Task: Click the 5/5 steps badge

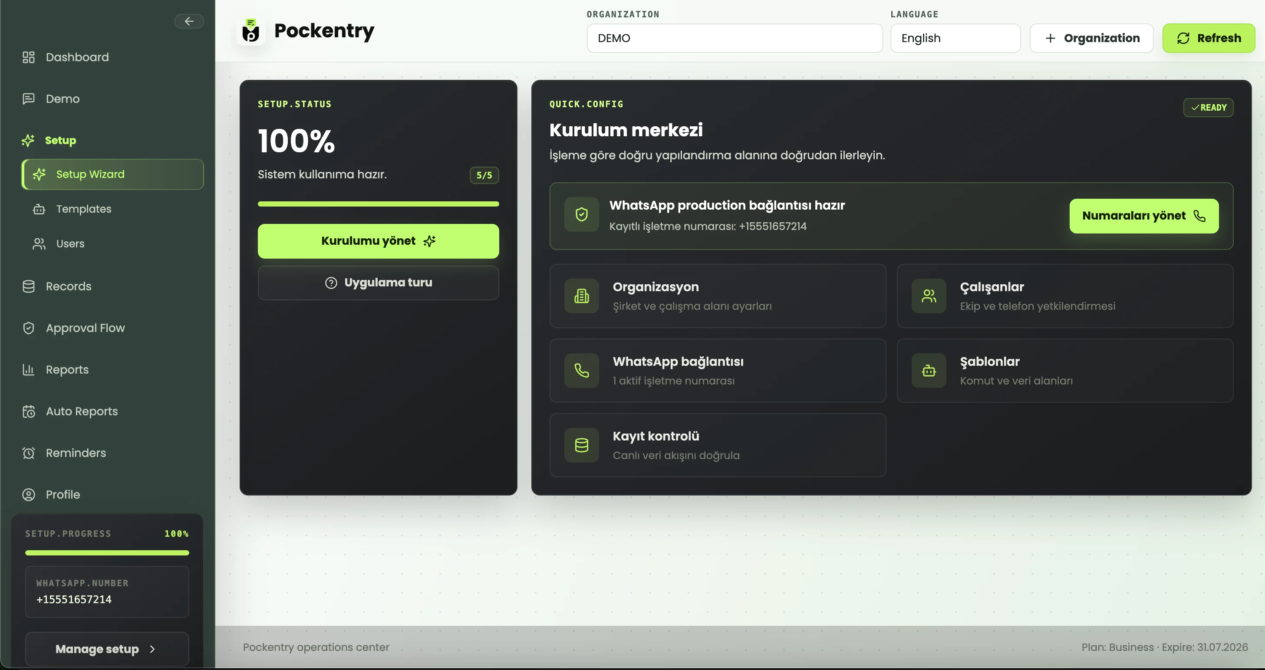Action: pyautogui.click(x=484, y=175)
